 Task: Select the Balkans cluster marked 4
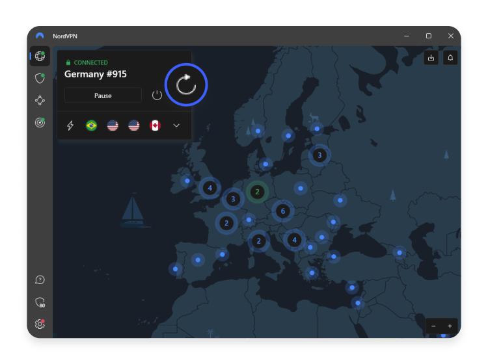294,240
